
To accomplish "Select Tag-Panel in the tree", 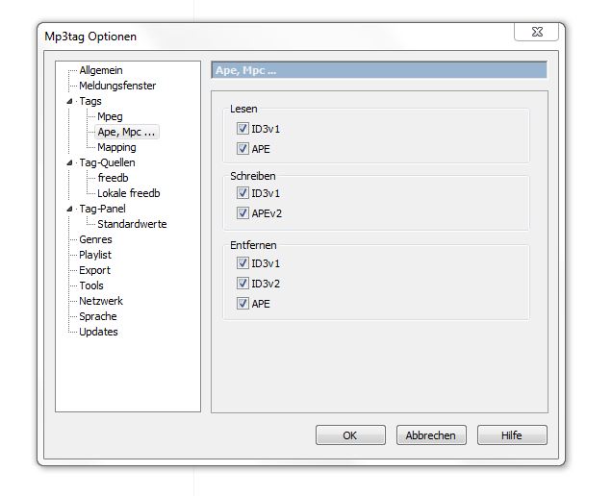I will [x=102, y=209].
